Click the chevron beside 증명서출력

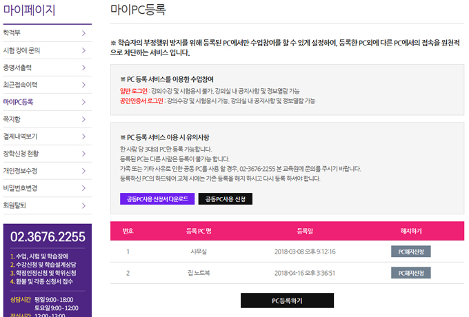[x=83, y=68]
